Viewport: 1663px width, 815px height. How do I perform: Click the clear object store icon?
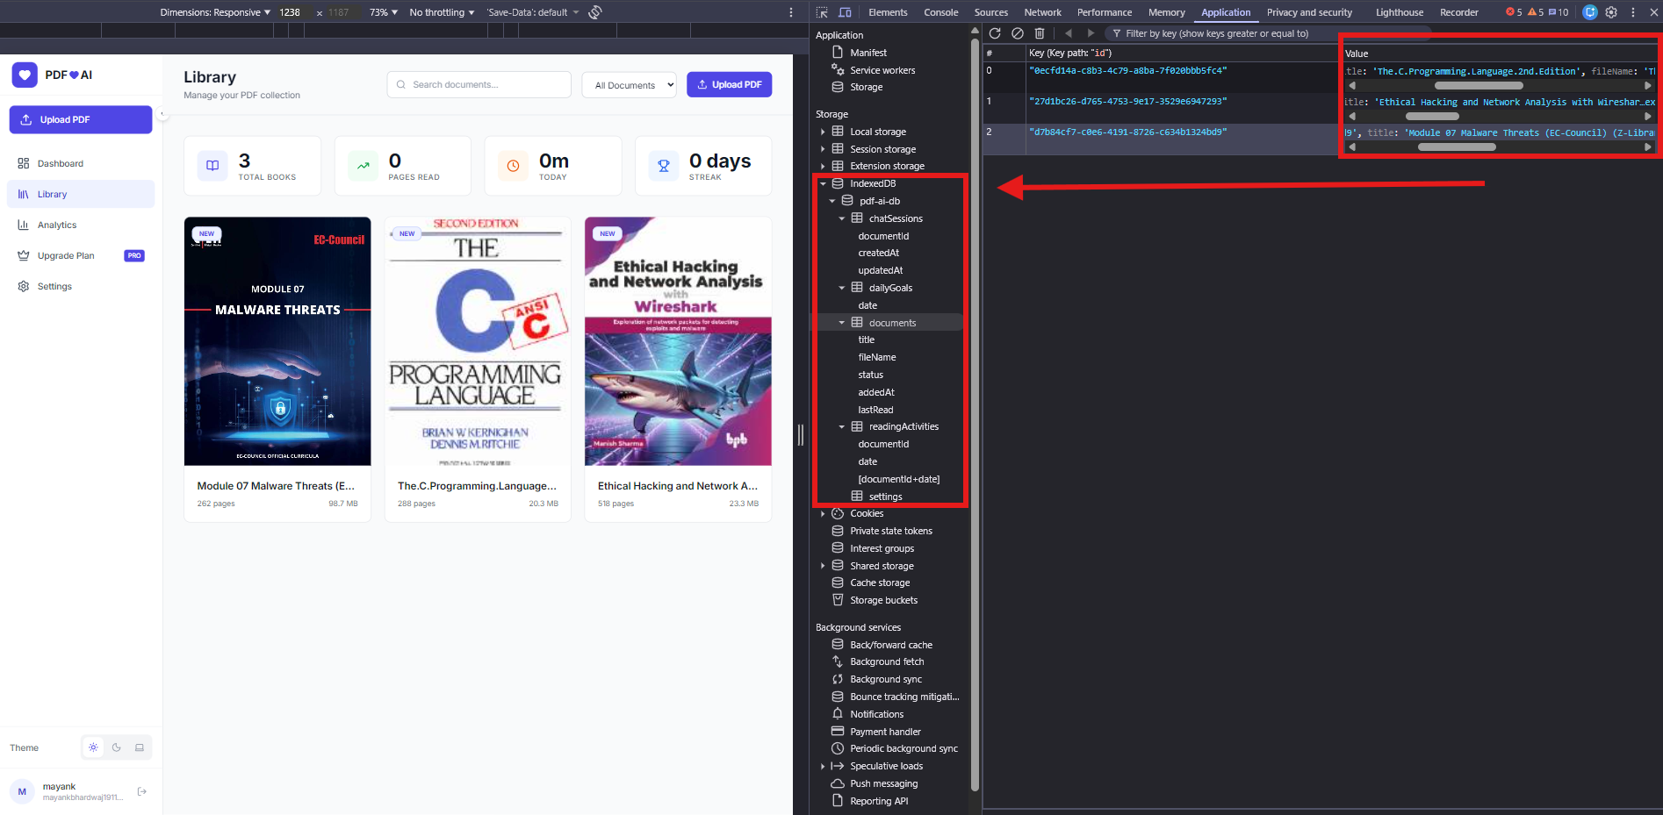[x=1018, y=33]
